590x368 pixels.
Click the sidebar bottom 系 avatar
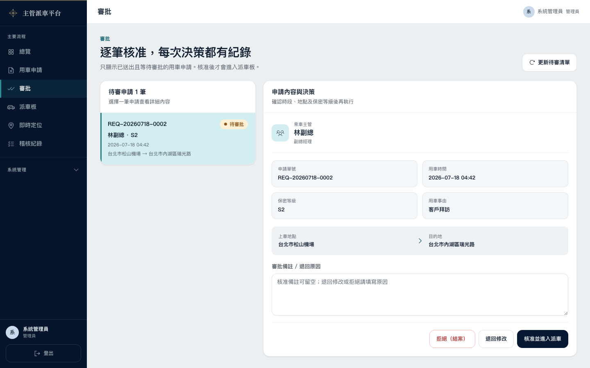[x=12, y=332]
